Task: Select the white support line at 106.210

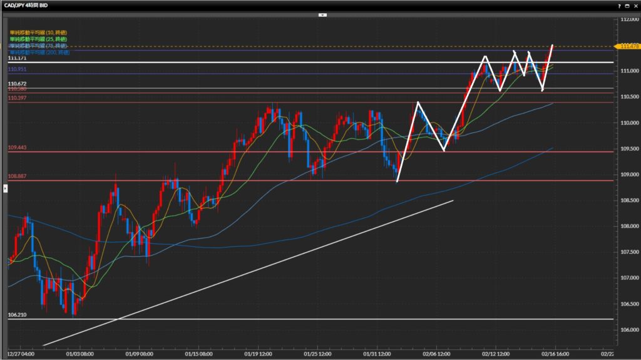Action: click(x=313, y=319)
